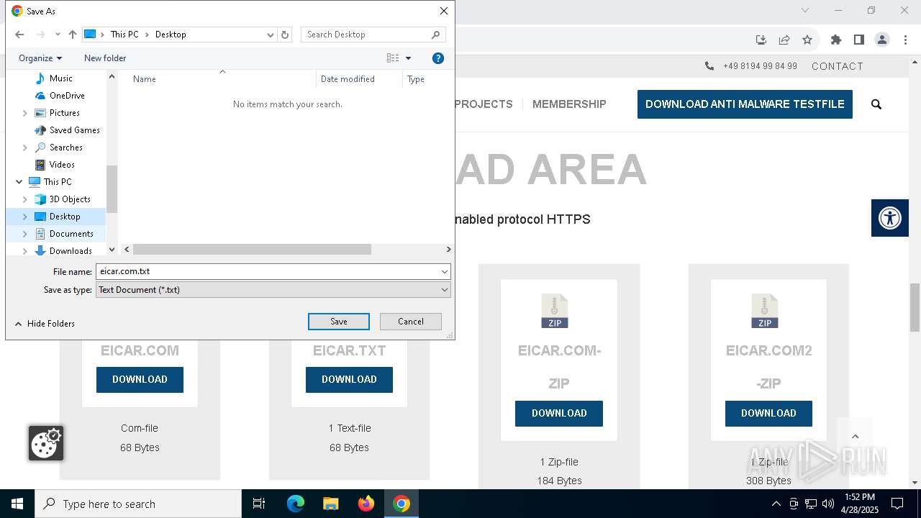Click the search magnifier in Search Desktop box
Image resolution: width=921 pixels, height=518 pixels.
(x=435, y=35)
